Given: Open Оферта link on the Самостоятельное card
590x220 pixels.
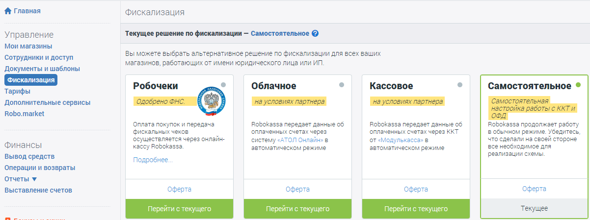Looking at the screenshot, I should tap(534, 189).
